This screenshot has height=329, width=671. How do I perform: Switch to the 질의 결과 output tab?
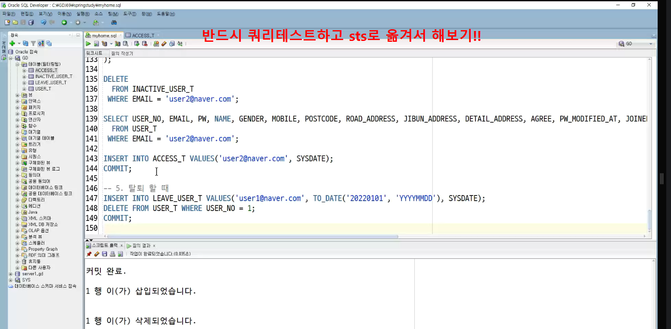point(142,245)
